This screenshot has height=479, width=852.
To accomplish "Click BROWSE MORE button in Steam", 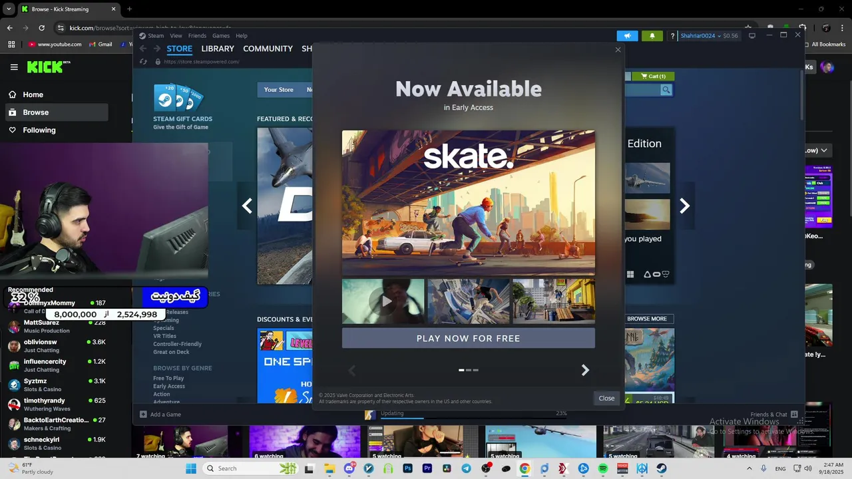I will pos(647,319).
